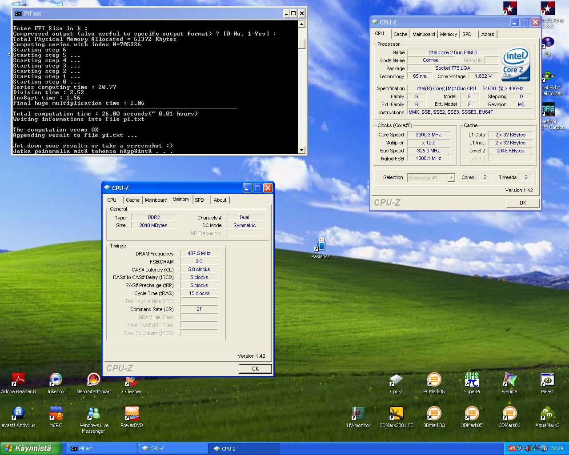Screen dimensions: 569x455
Task: Click the Core Voltage 1.832 V value
Action: [x=483, y=76]
